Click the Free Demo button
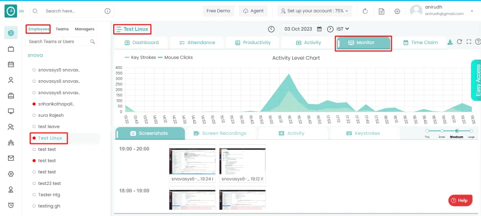The height and width of the screenshot is (216, 481). click(218, 11)
